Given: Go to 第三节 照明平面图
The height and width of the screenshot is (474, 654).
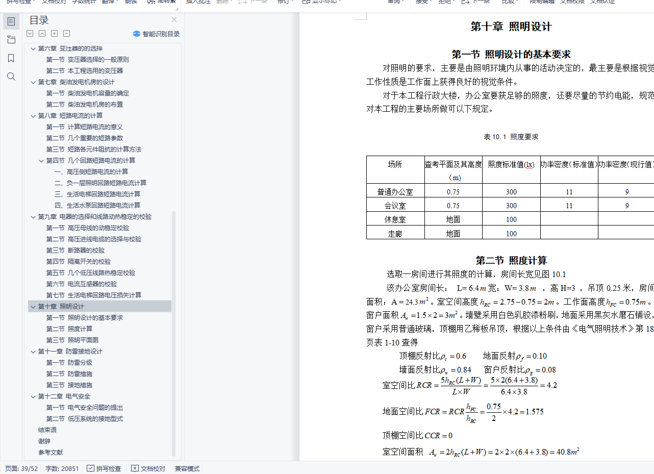Looking at the screenshot, I should click(x=72, y=340).
